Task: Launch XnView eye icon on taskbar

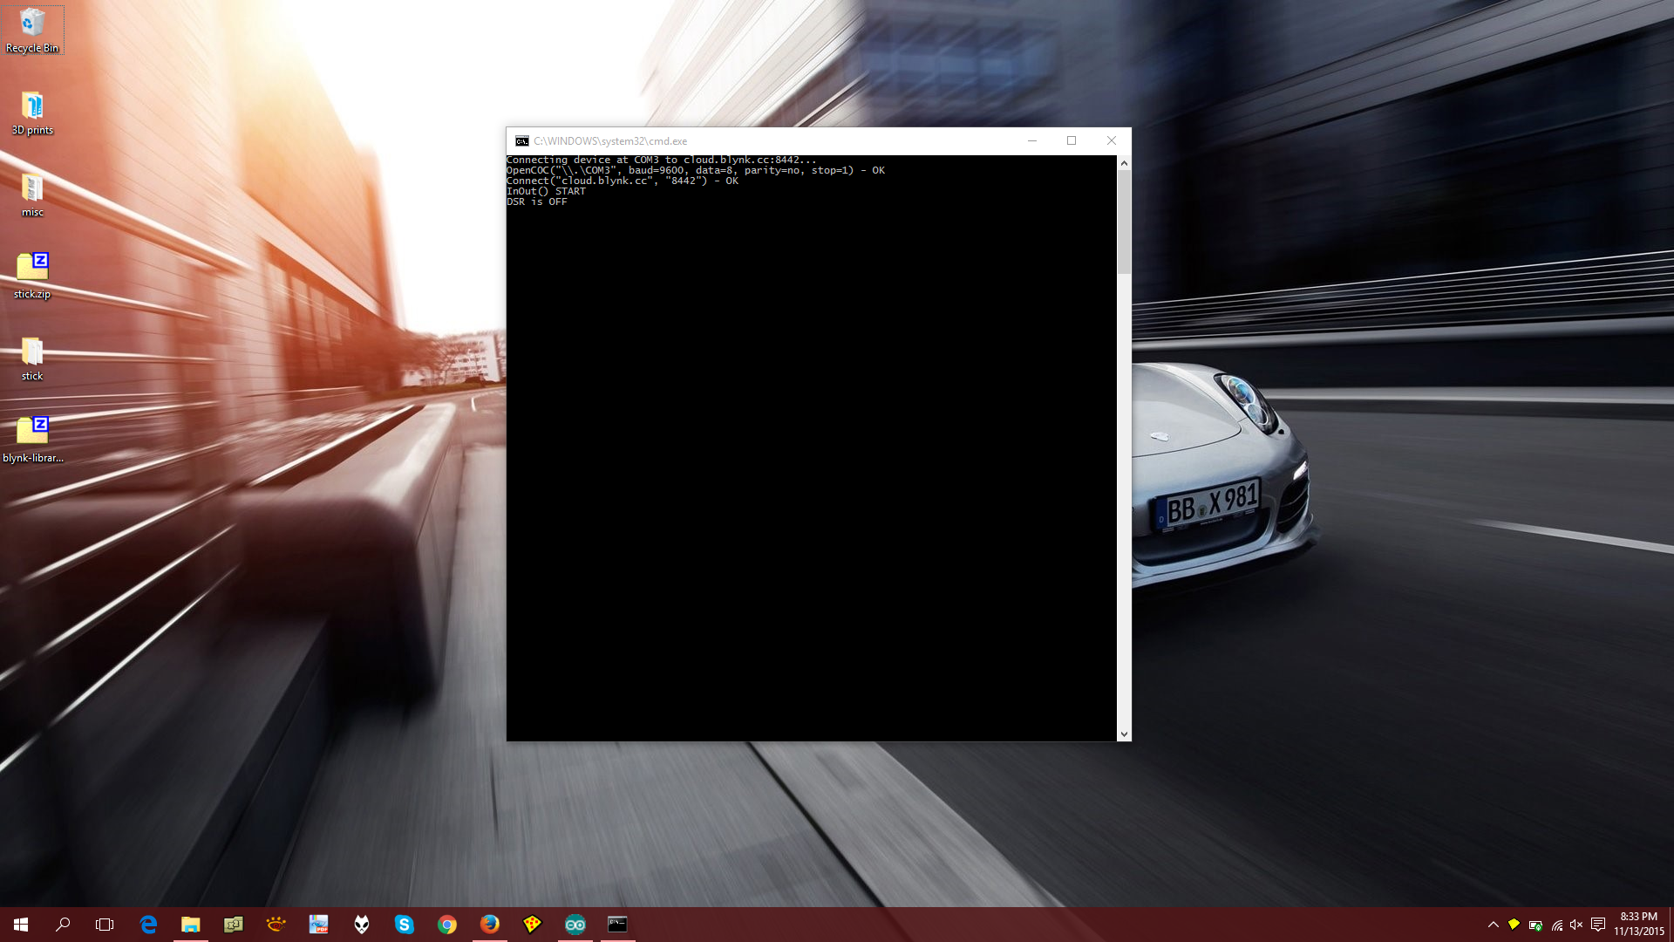Action: (x=276, y=925)
